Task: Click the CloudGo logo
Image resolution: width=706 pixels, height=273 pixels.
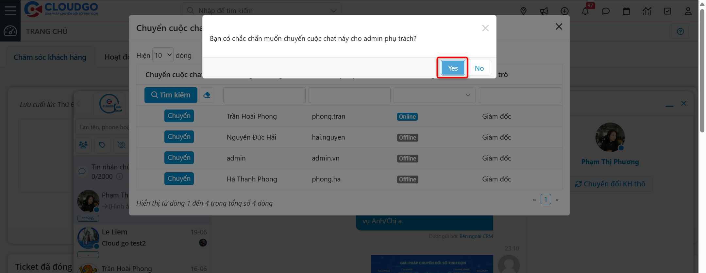Action: 61,9
